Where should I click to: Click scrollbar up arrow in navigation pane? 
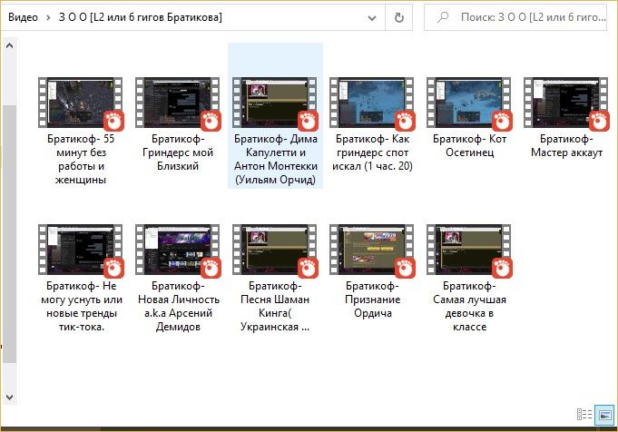point(9,45)
